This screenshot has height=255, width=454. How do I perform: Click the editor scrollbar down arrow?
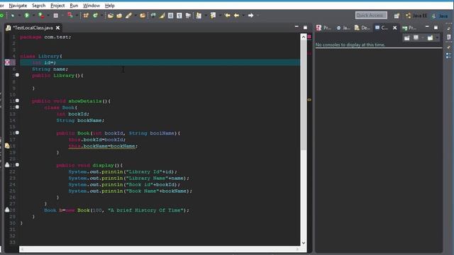(x=304, y=242)
